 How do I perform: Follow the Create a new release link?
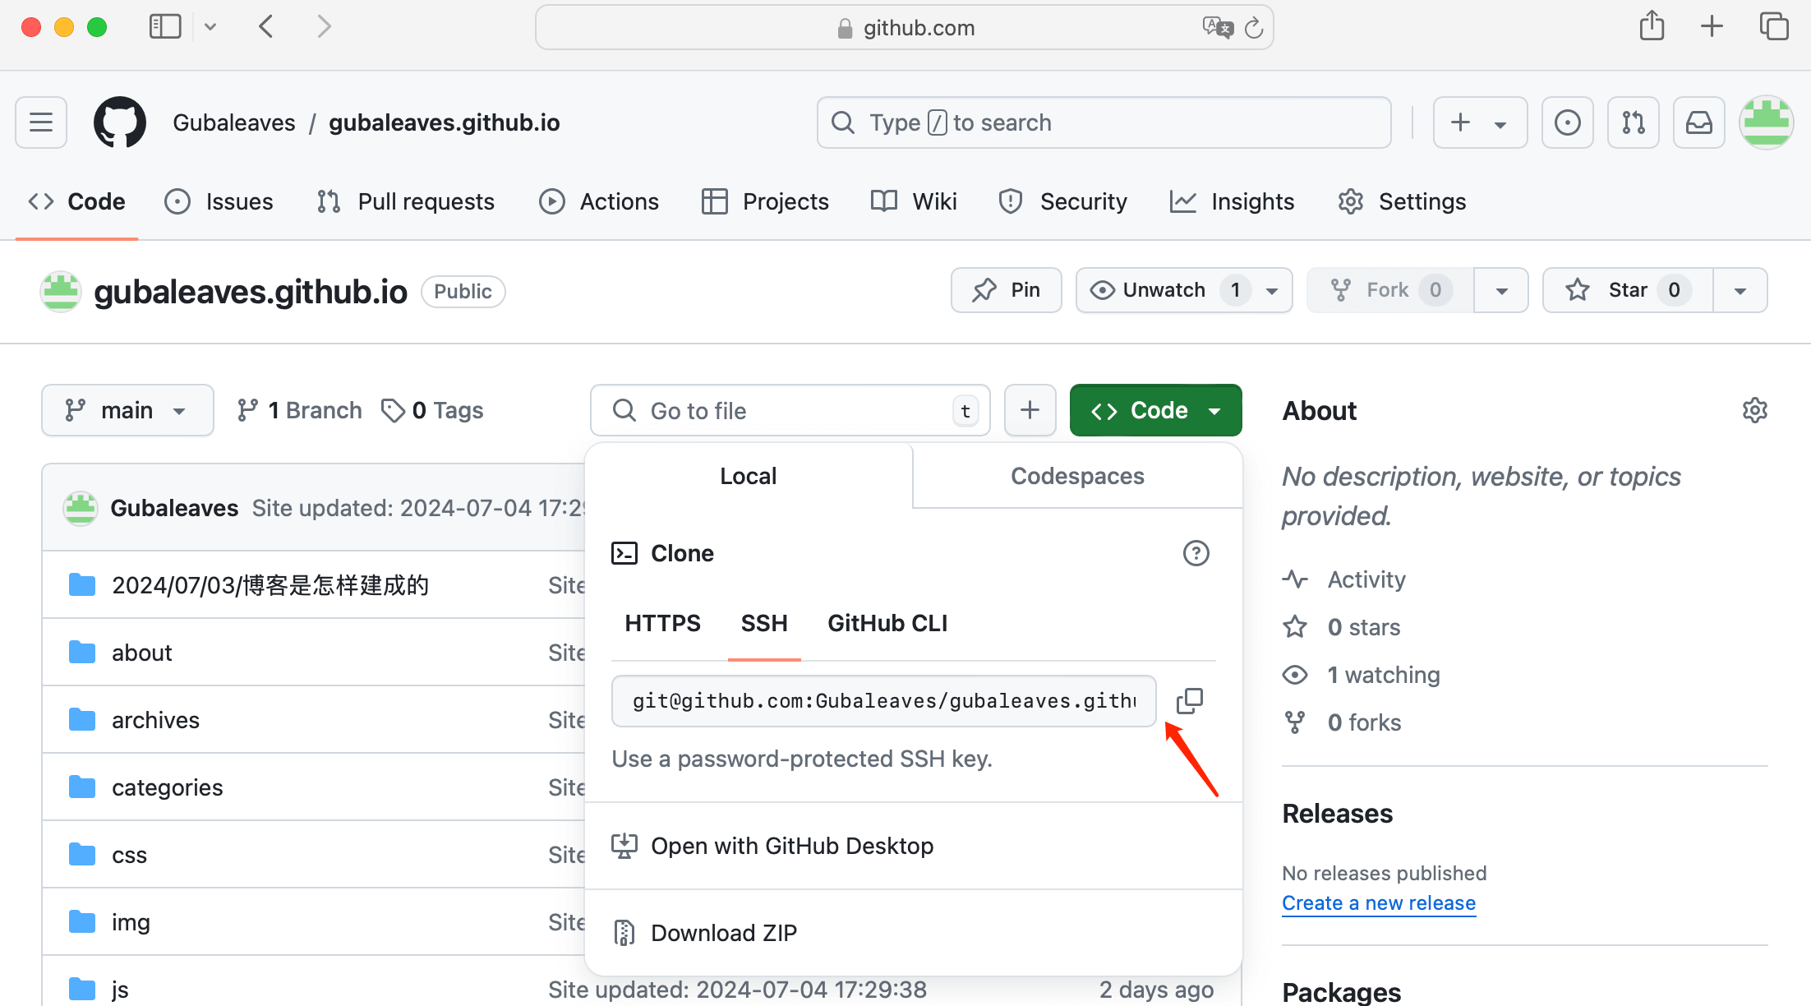click(x=1379, y=903)
